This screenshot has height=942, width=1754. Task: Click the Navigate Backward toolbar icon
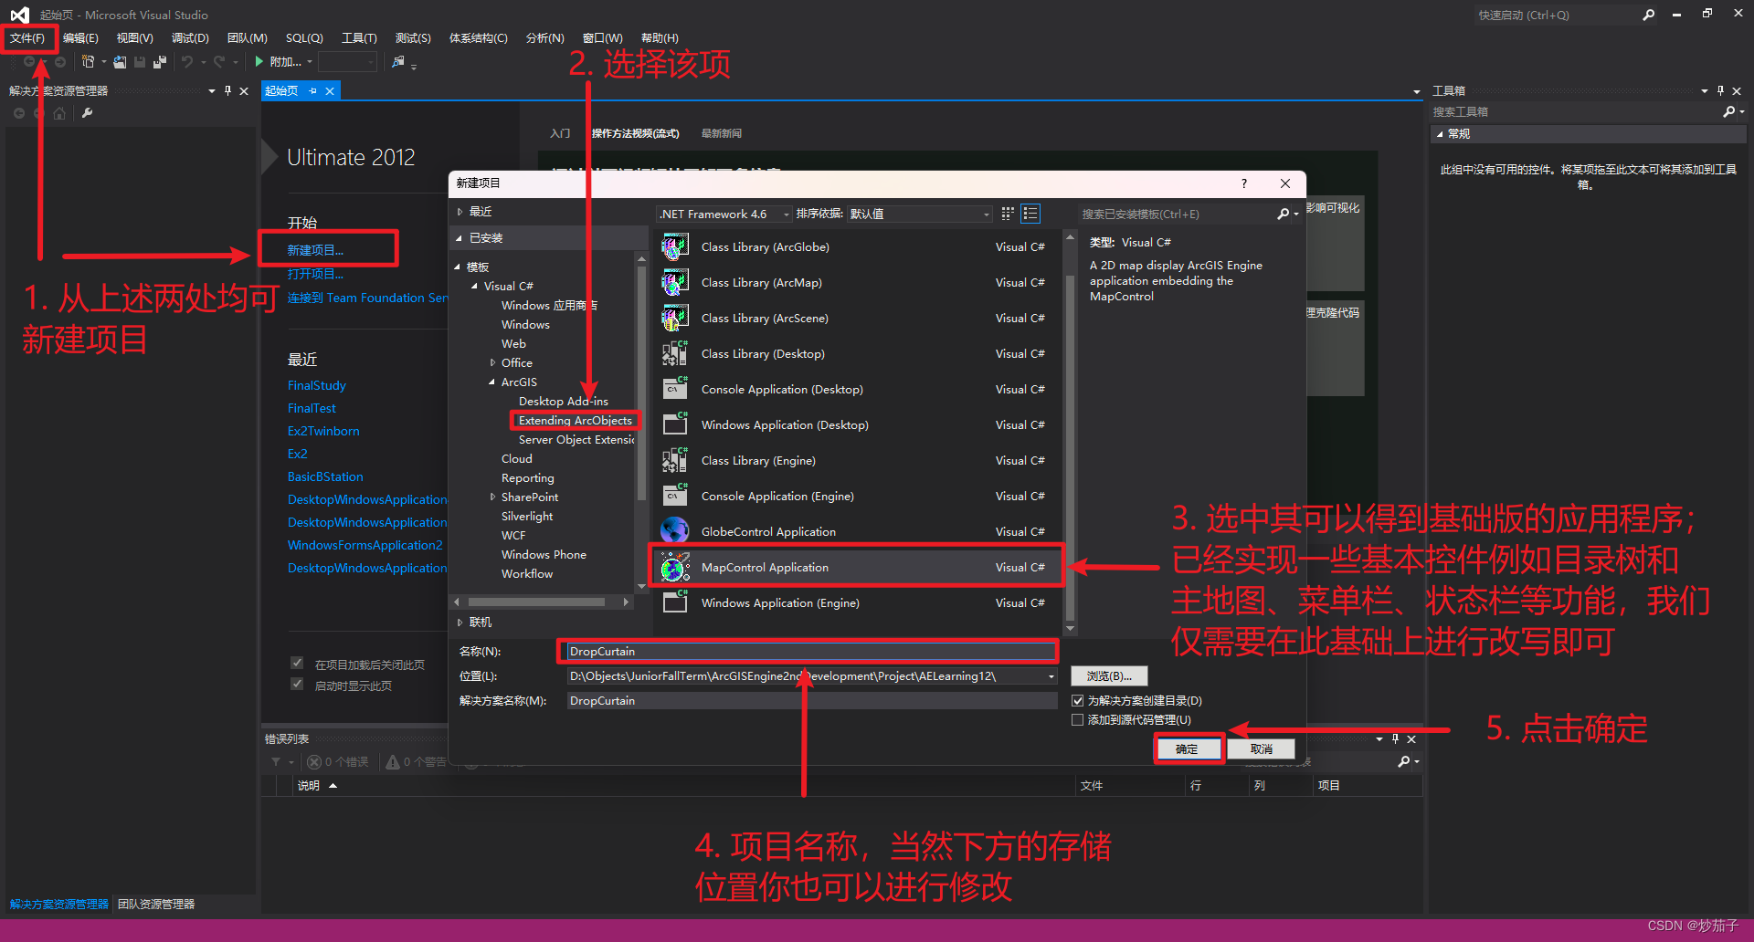click(x=29, y=62)
